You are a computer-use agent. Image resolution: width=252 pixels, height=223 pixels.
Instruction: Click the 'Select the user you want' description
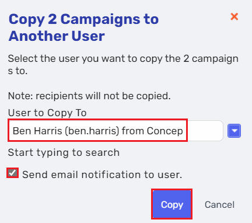tap(123, 65)
